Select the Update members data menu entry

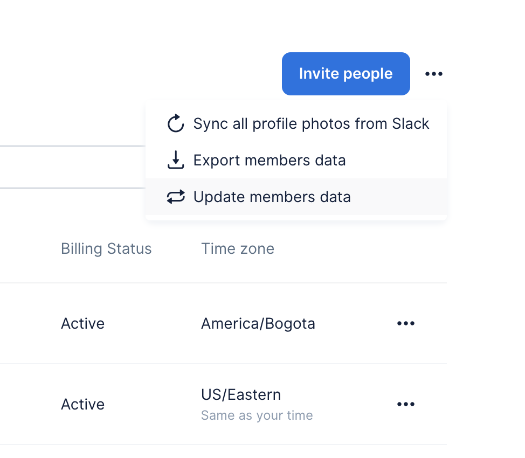tap(272, 197)
